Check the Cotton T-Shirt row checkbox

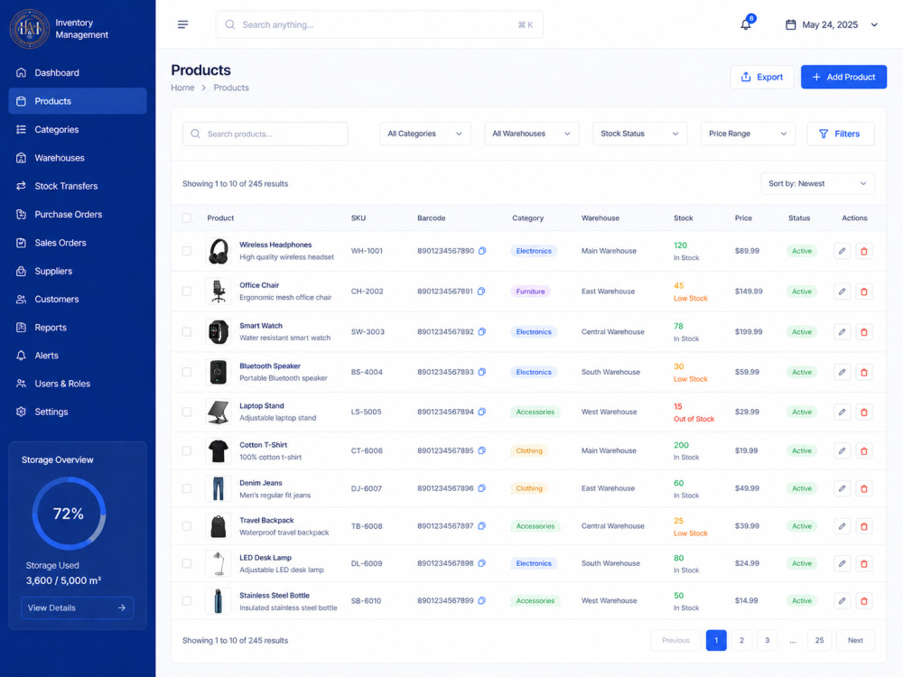point(187,450)
